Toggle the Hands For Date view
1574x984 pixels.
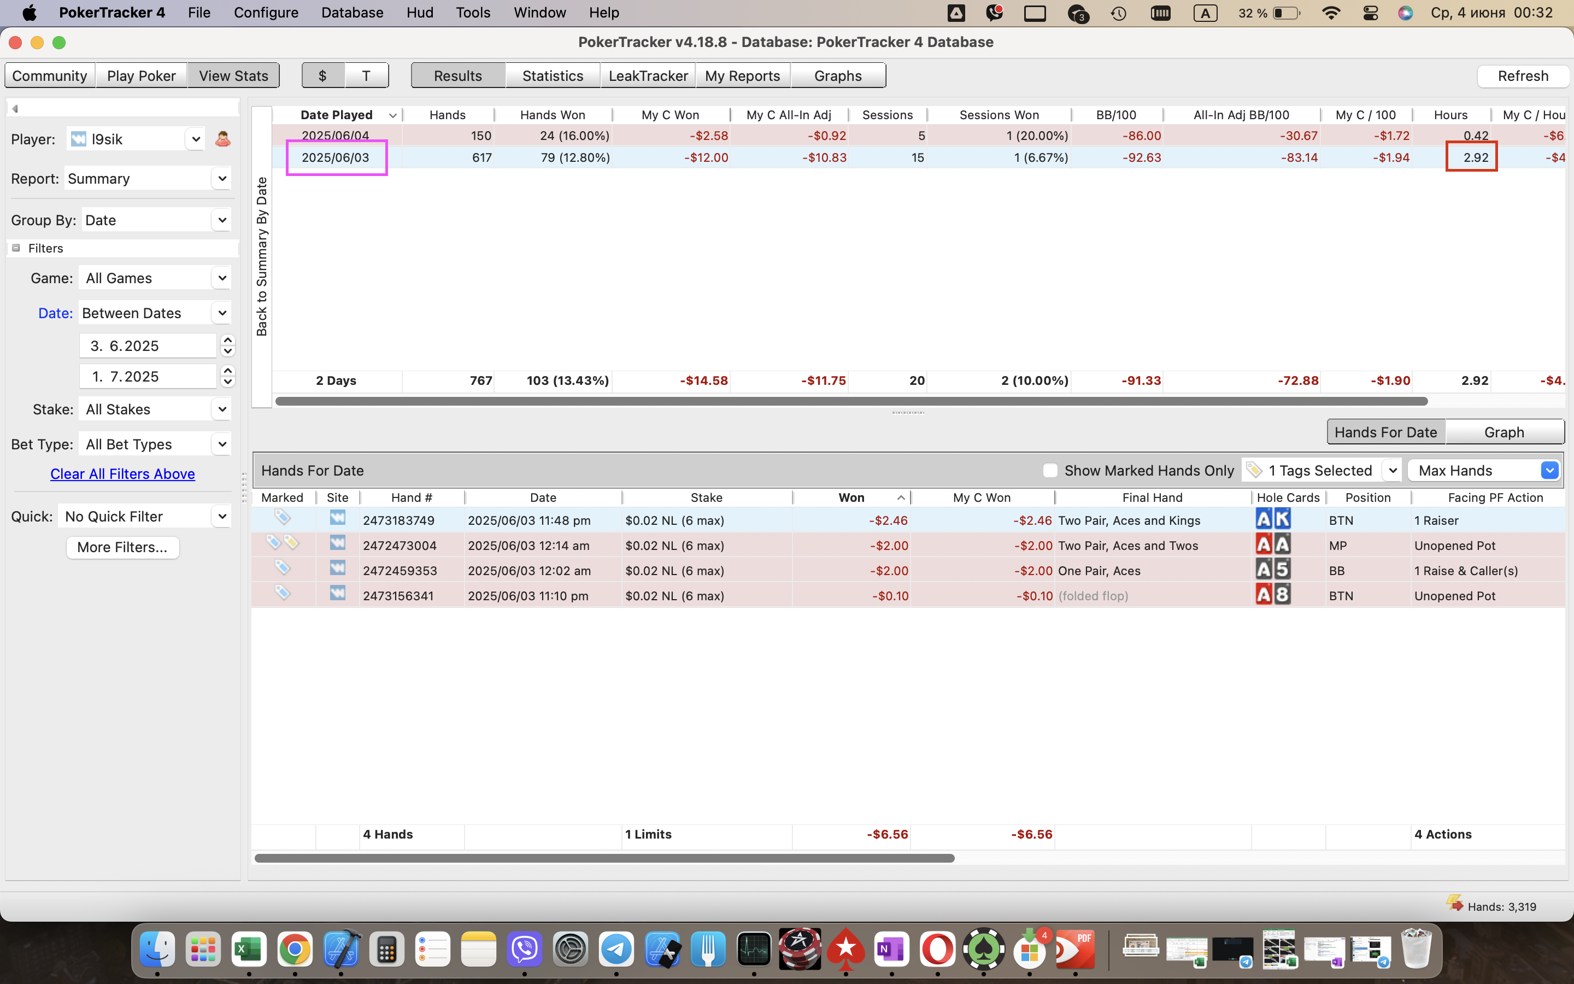[1385, 432]
